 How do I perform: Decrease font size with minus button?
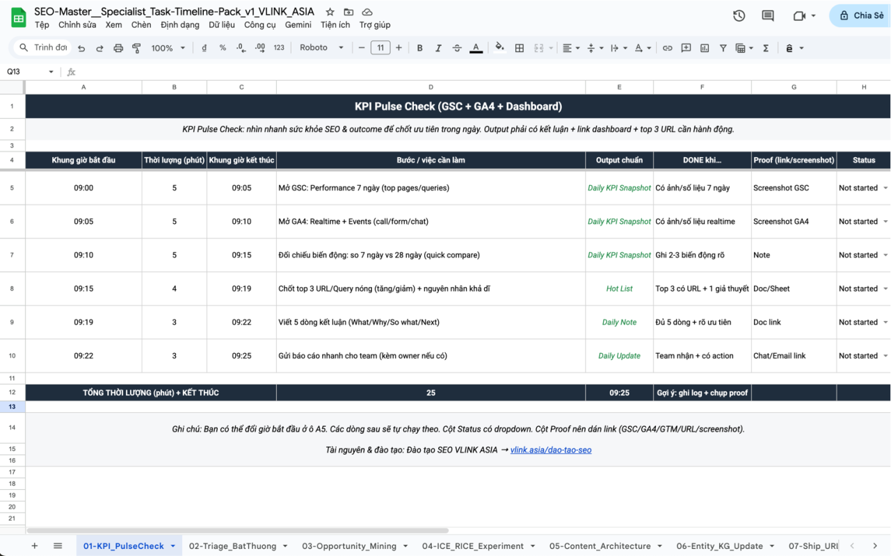362,48
